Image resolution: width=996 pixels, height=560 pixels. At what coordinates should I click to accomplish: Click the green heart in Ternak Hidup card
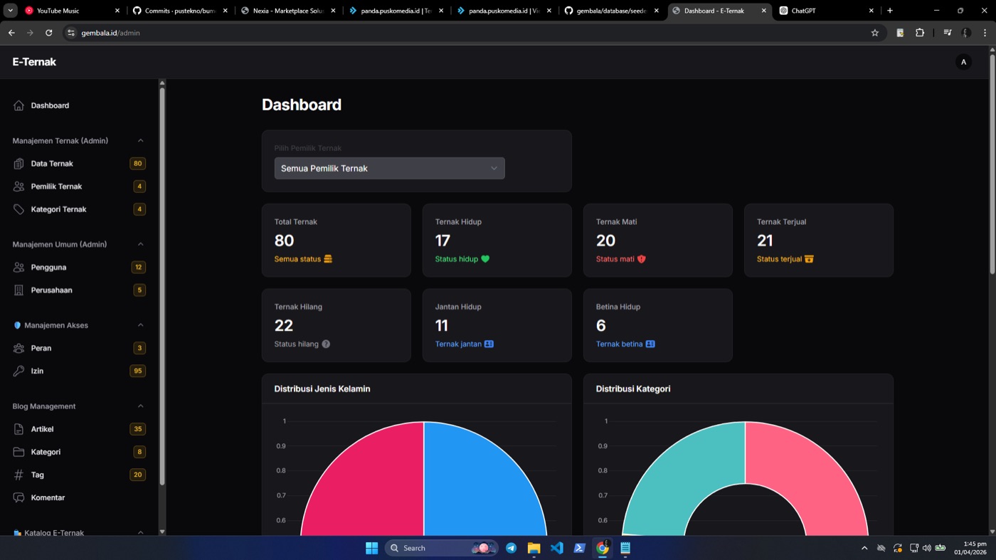pyautogui.click(x=485, y=259)
